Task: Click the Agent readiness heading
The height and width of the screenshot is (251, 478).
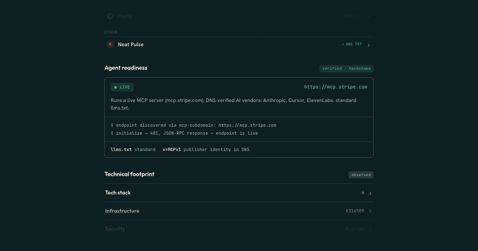Action: (x=126, y=68)
